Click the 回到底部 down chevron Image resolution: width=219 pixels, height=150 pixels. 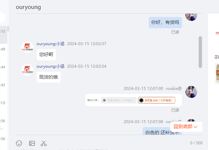[196, 127]
